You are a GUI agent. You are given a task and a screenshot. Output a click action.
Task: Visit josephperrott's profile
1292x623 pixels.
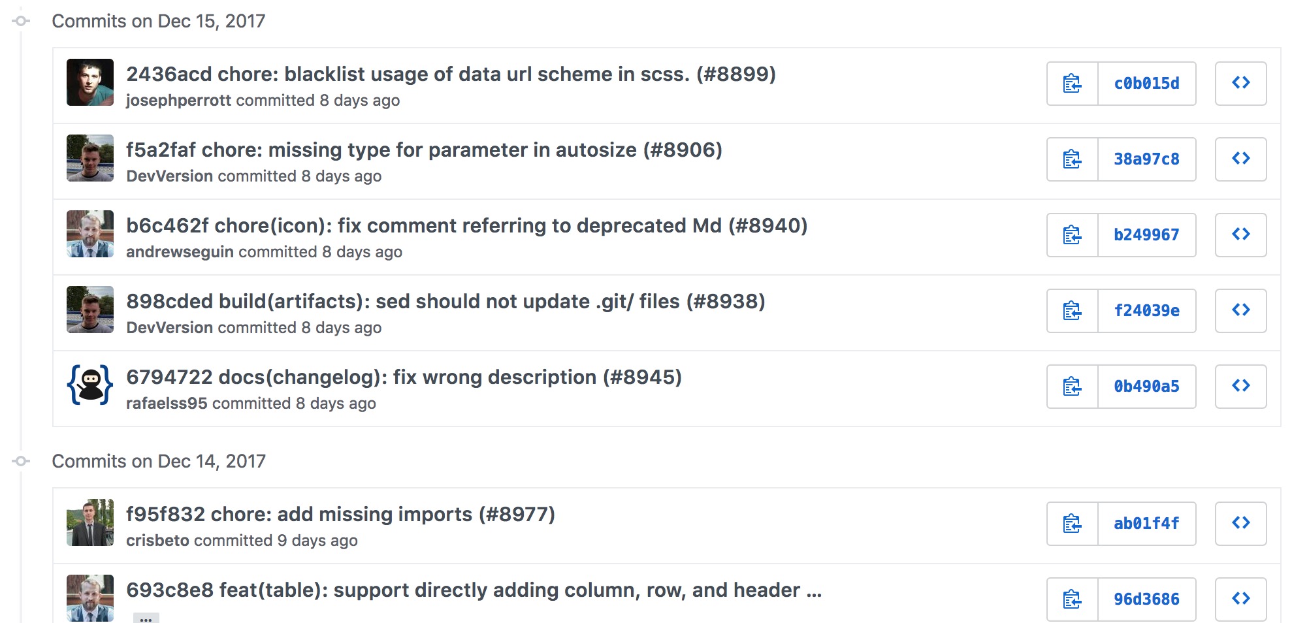(x=178, y=101)
